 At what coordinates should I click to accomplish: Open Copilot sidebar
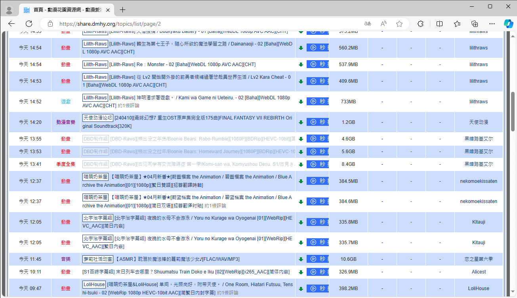508,24
